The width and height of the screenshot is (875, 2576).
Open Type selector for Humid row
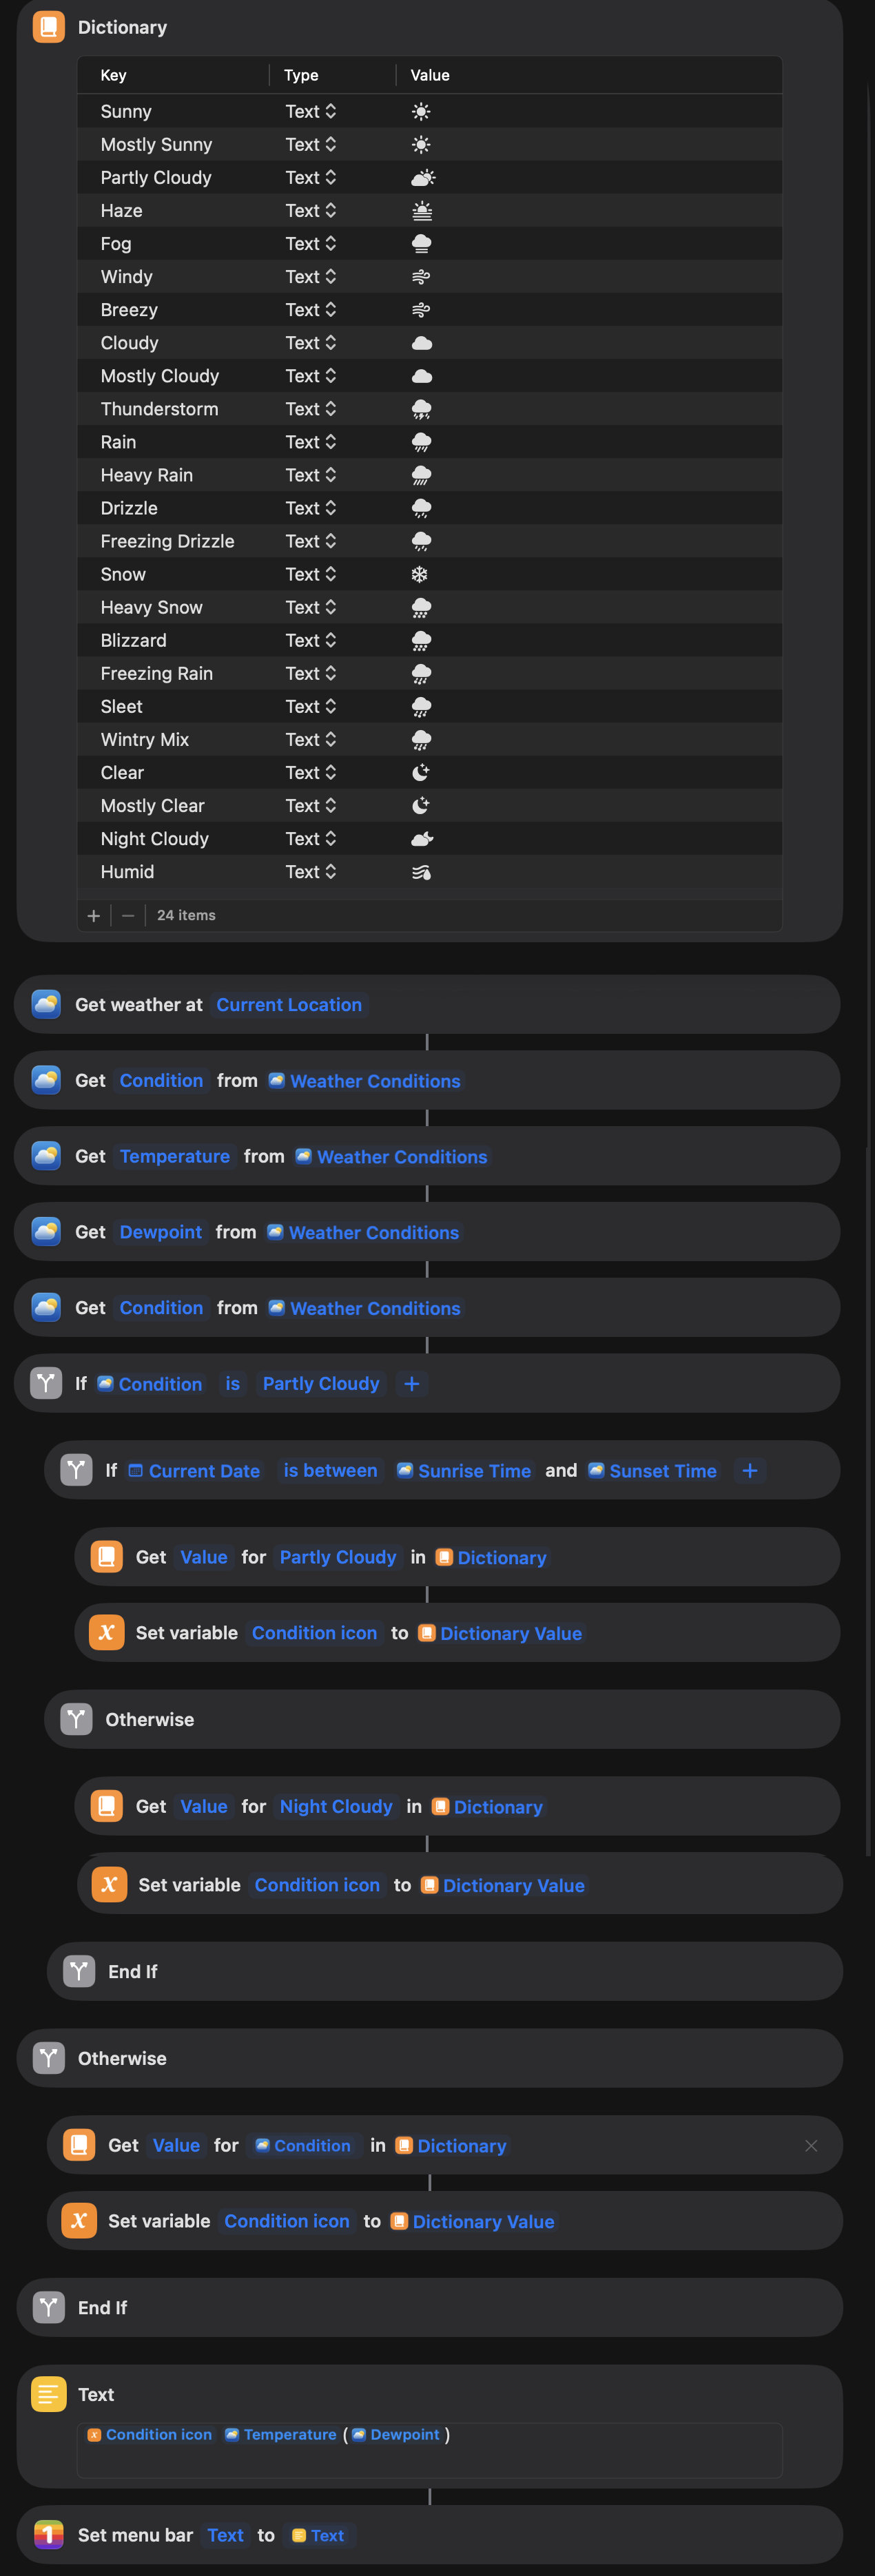pos(310,872)
